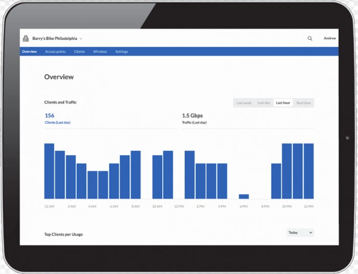The width and height of the screenshot is (358, 274).
Task: Open the Settings tab
Action: pos(121,52)
